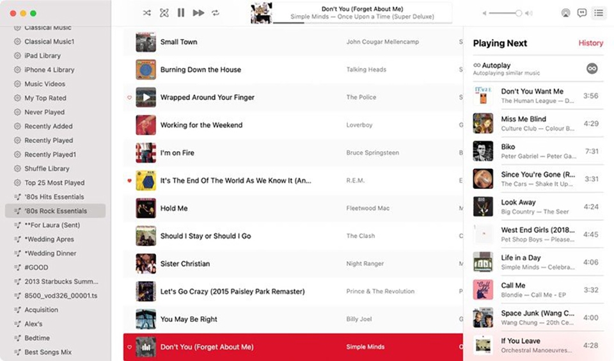Toggle the Playing Next list icon
This screenshot has width=614, height=361.
(599, 13)
